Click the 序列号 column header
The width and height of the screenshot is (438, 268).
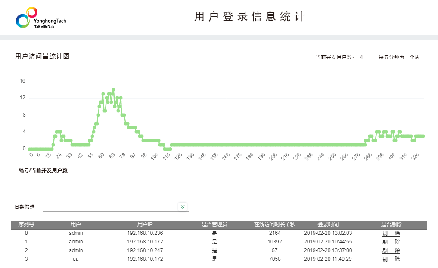click(x=26, y=224)
